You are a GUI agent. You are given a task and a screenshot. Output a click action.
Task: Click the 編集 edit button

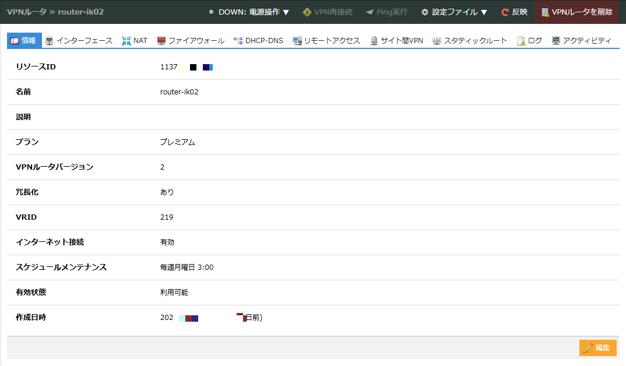coord(597,348)
